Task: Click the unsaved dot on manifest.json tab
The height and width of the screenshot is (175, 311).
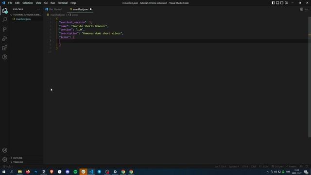Action: [91, 9]
